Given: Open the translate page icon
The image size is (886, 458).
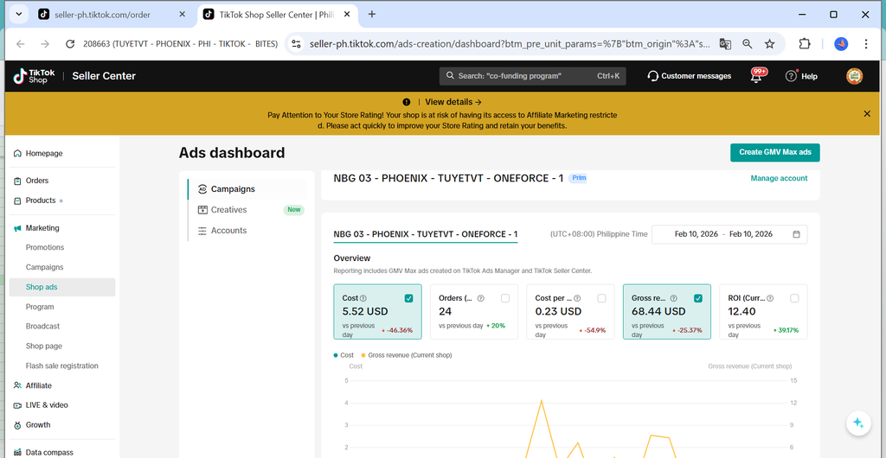Looking at the screenshot, I should point(726,44).
